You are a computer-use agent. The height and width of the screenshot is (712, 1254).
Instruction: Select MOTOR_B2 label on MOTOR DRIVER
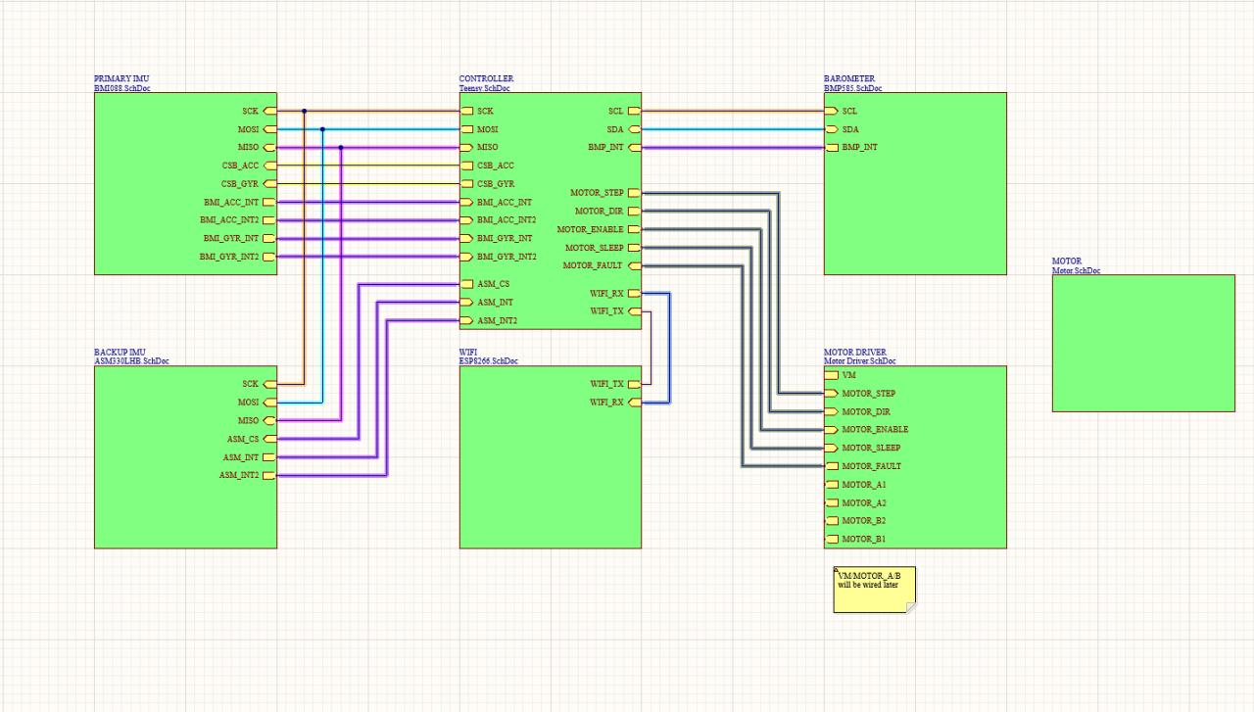[864, 520]
